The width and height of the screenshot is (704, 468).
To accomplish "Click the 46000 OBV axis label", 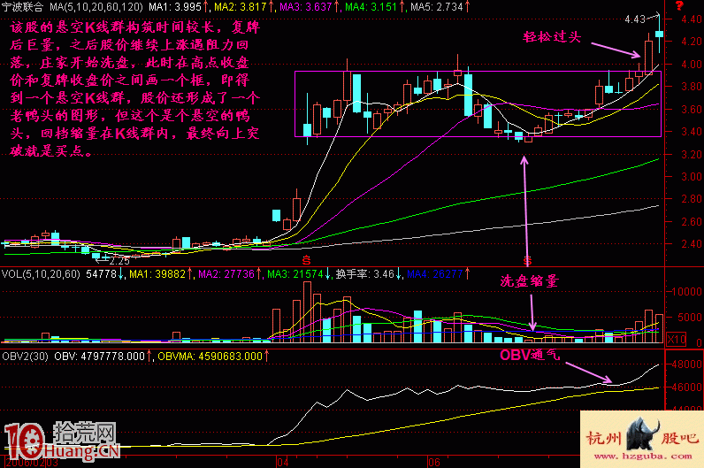I will pos(687,387).
